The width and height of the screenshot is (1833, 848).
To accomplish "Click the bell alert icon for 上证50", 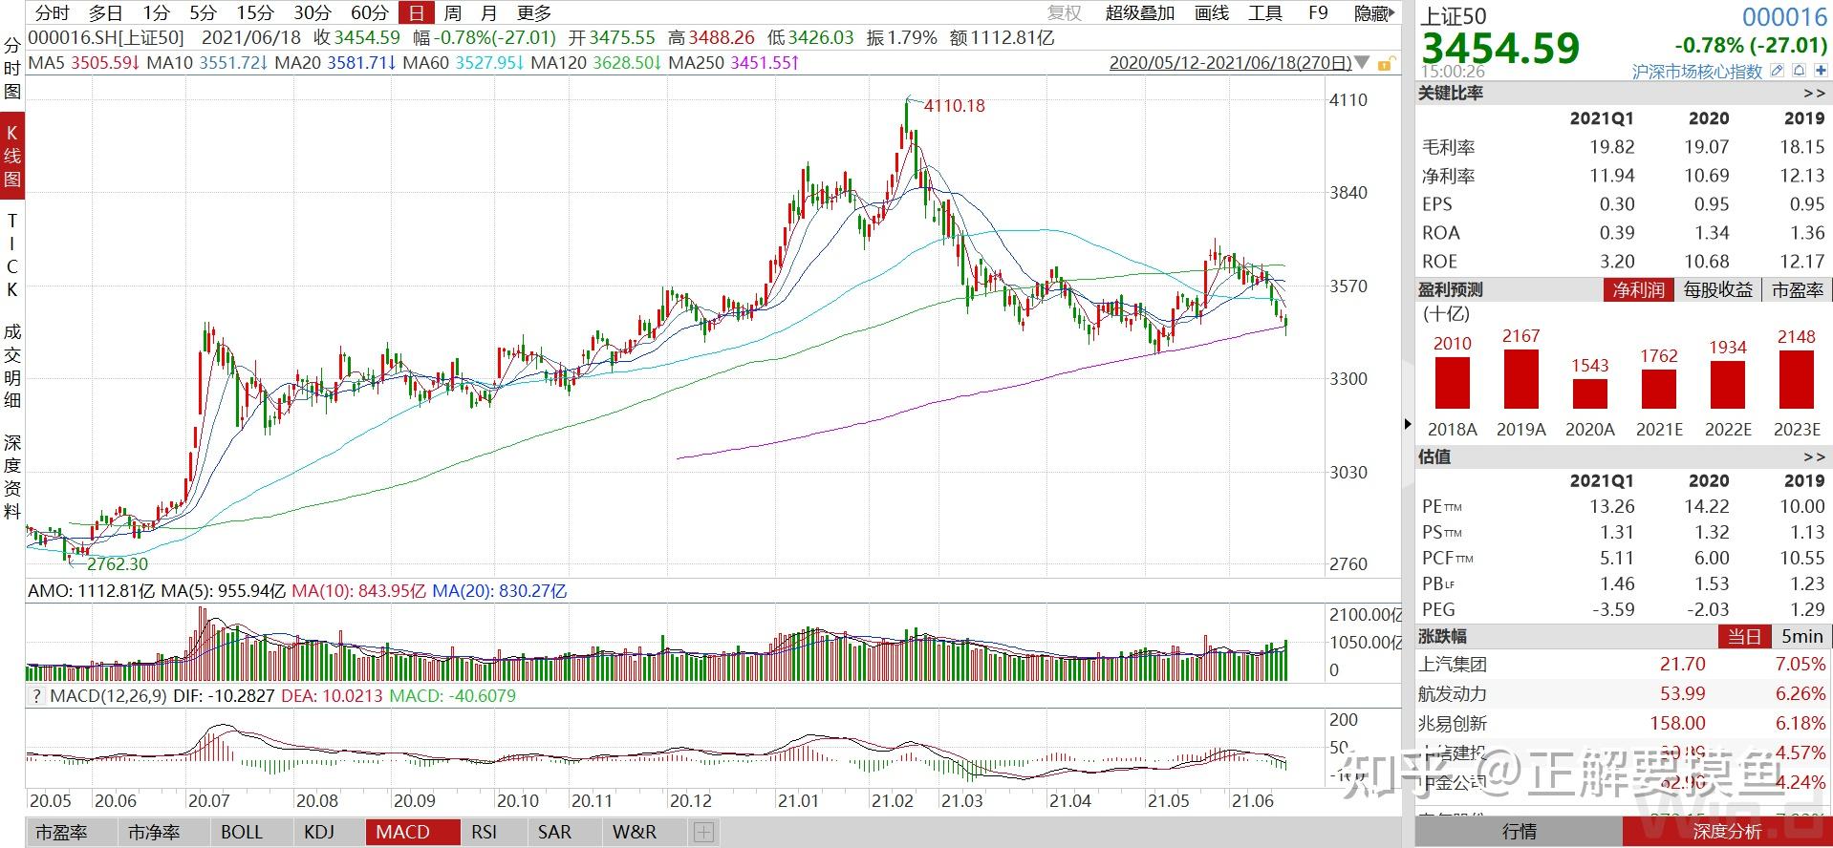I will [x=1798, y=71].
